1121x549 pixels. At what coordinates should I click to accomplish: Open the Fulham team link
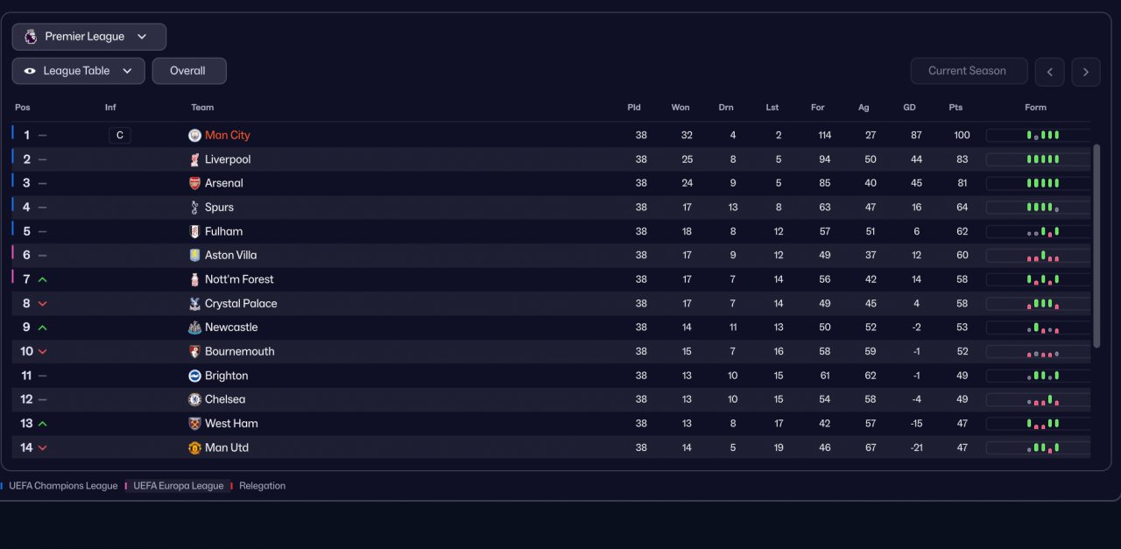pyautogui.click(x=223, y=231)
